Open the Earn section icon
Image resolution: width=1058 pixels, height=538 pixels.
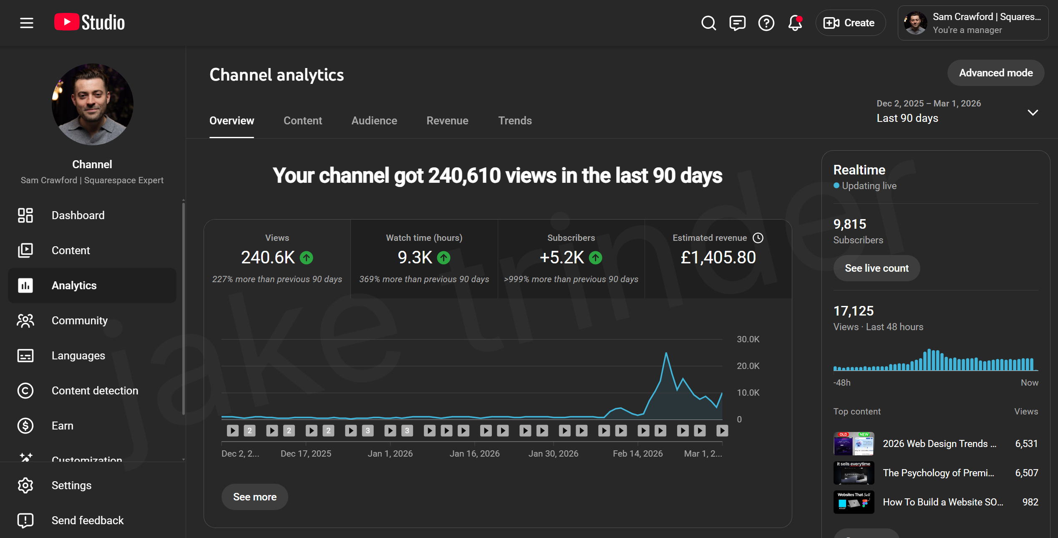[25, 425]
